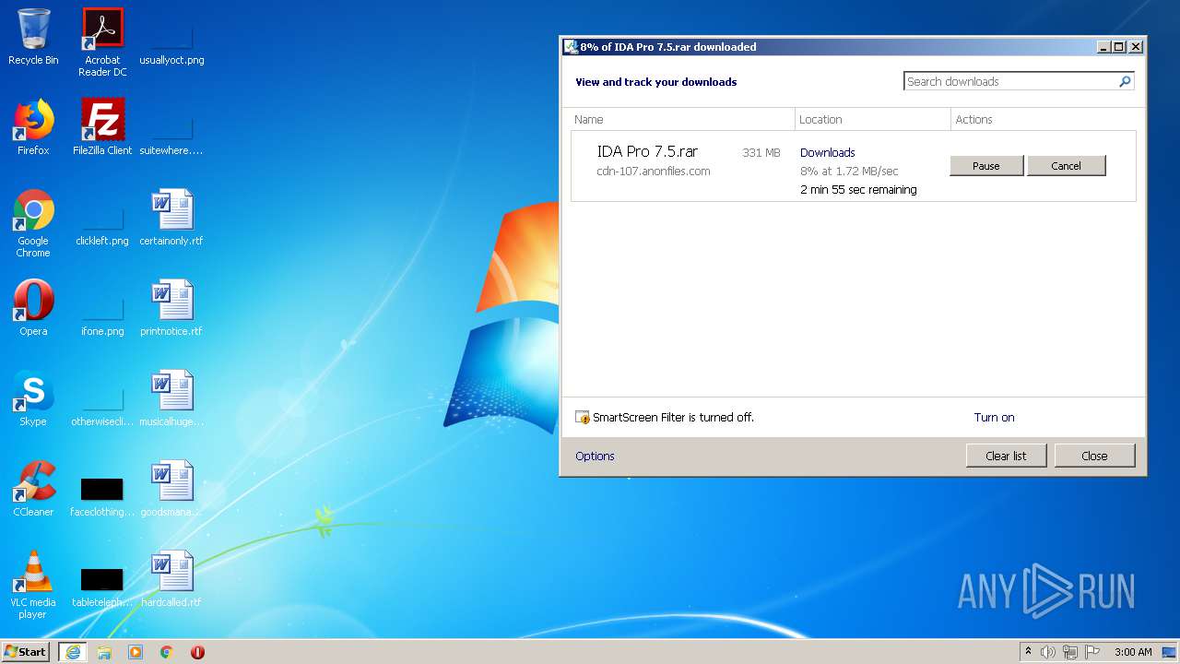The image size is (1180, 664).
Task: Show hidden system tray icons
Action: [x=1028, y=652]
